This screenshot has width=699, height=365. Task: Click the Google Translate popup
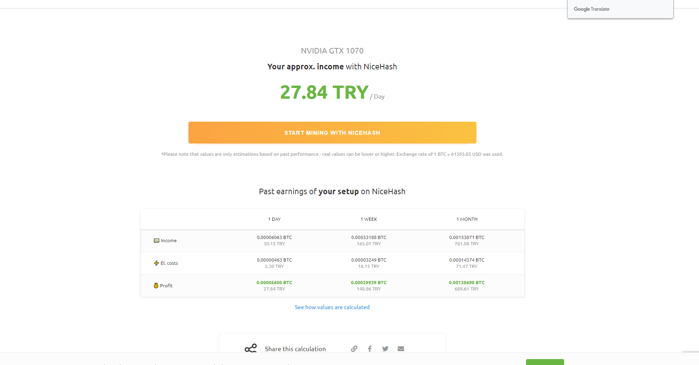(x=620, y=9)
